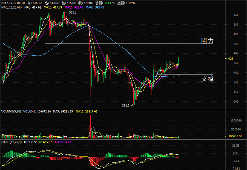Click the 1000000 volume axis label

(x=236, y=121)
